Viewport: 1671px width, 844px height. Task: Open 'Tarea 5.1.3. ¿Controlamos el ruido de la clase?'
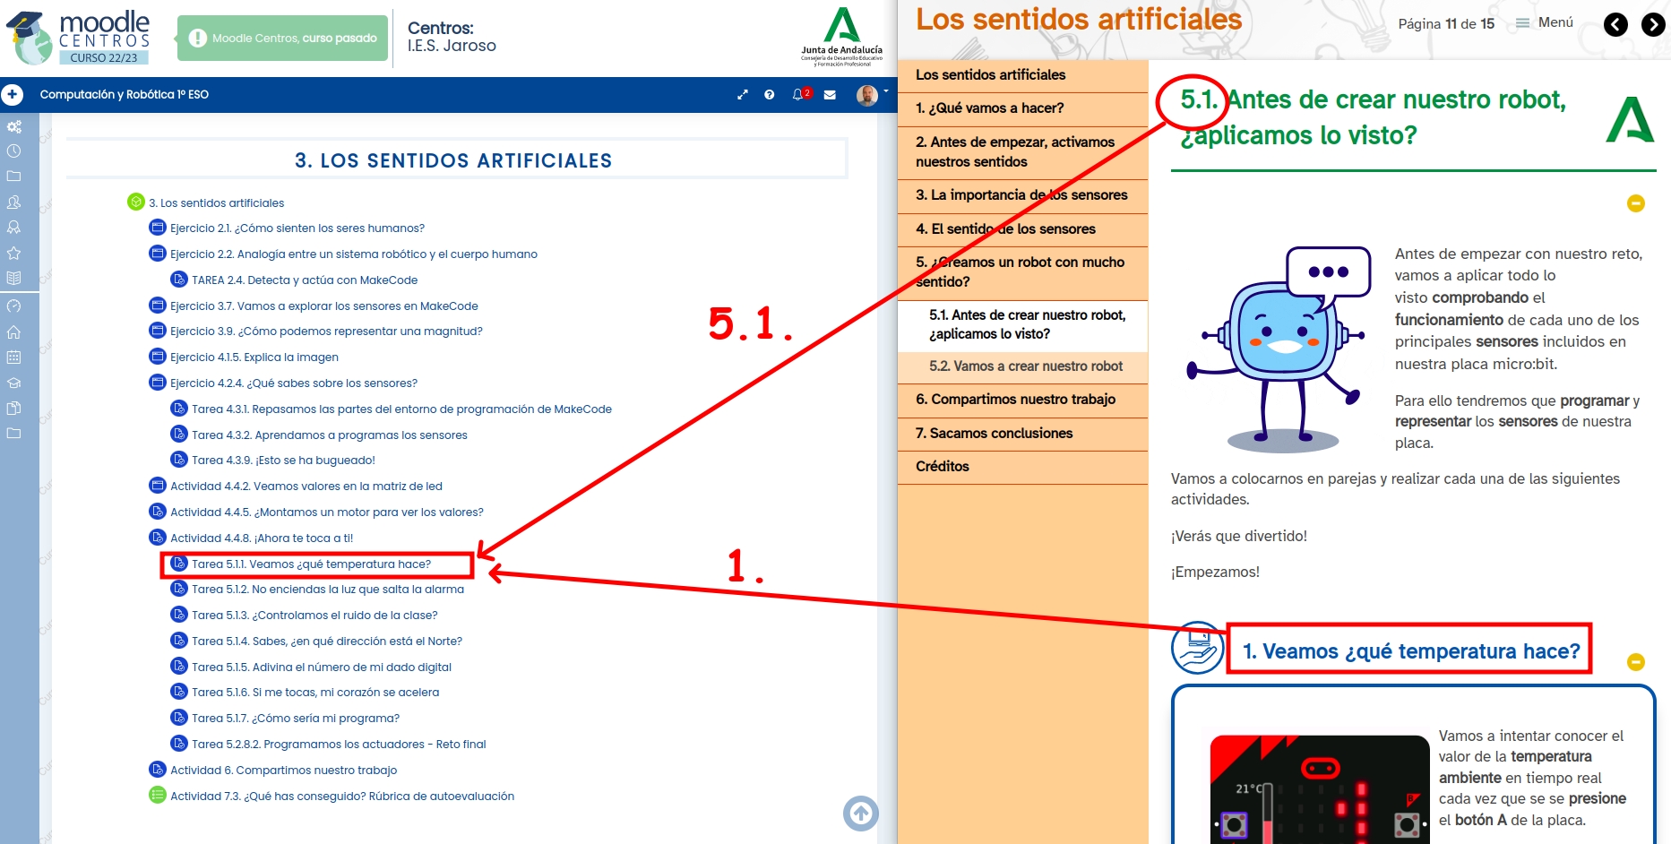[x=314, y=616]
